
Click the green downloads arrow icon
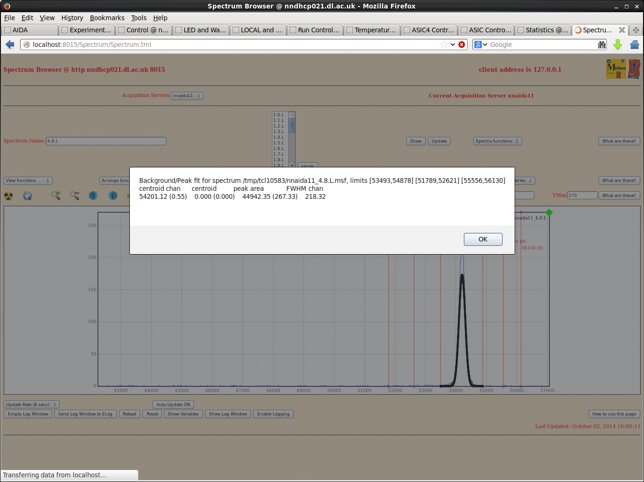coord(618,45)
